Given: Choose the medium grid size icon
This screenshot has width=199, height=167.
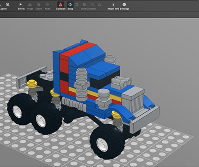Looking at the screenshot, I should pyautogui.click(x=84, y=5).
